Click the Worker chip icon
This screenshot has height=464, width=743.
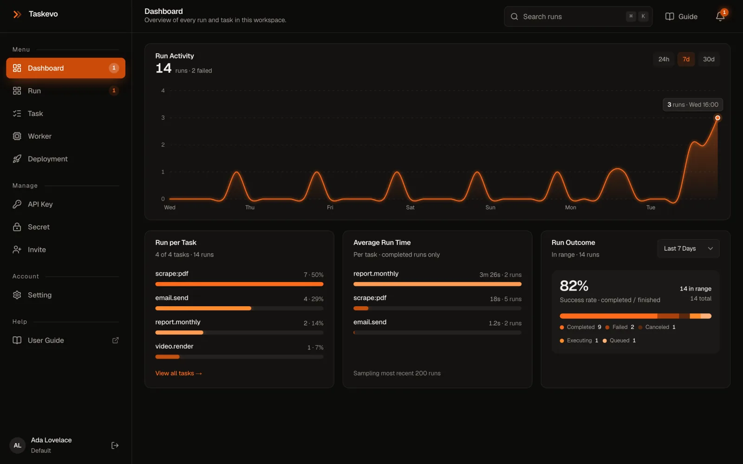tap(17, 136)
